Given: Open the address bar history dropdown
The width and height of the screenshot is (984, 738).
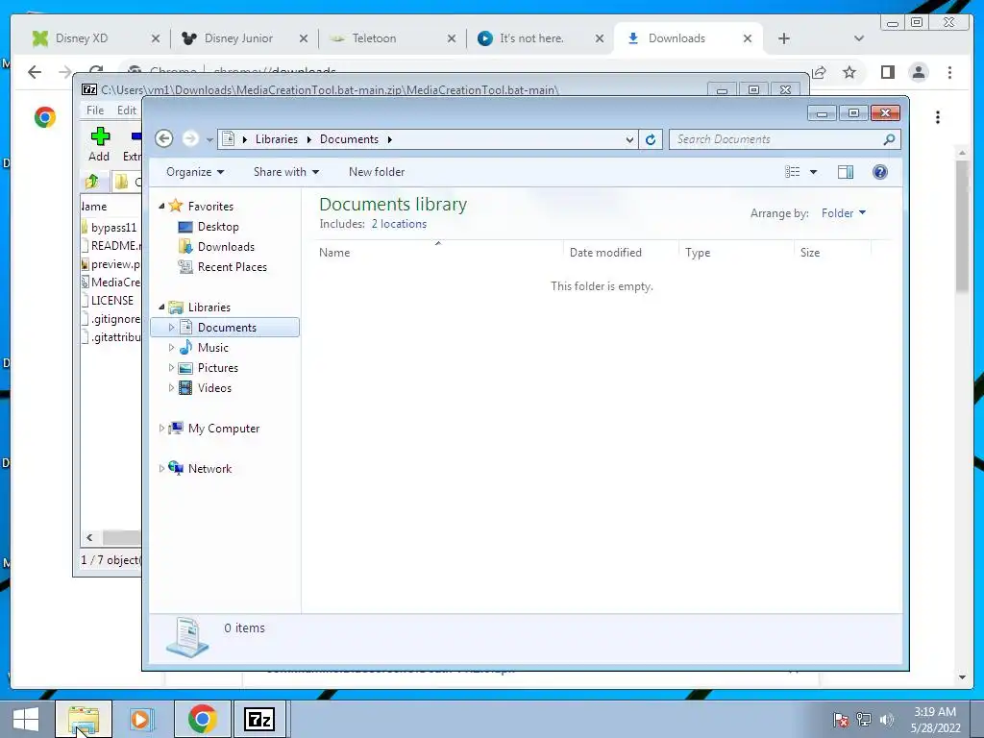Looking at the screenshot, I should 629,139.
